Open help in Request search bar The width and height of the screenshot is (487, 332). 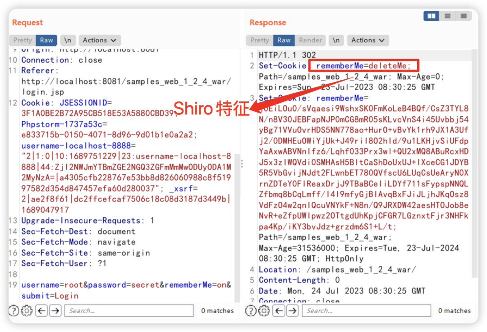click(14, 310)
